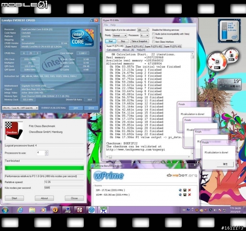
Task: Click Start in Fritz Chess Benchmark
Action: click(14, 198)
